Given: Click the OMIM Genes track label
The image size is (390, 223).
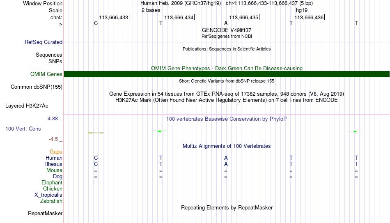Looking at the screenshot, I should point(46,74).
